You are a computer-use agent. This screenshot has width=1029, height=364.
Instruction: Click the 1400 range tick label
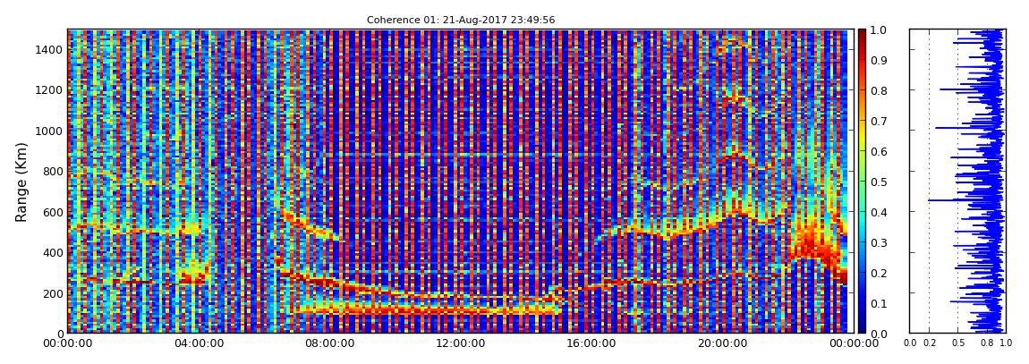point(50,50)
